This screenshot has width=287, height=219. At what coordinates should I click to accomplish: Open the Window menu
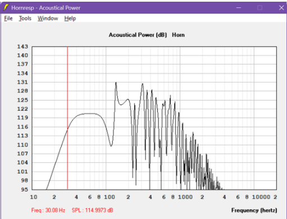point(48,19)
